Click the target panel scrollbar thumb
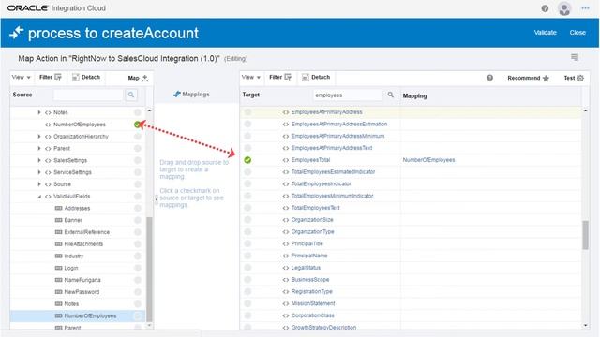Image resolution: width=600 pixels, height=337 pixels. point(585,235)
